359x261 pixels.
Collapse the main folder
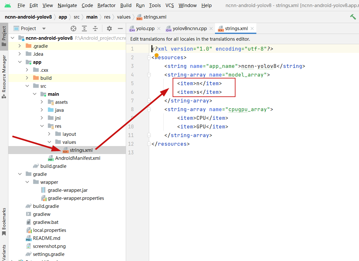click(35, 94)
